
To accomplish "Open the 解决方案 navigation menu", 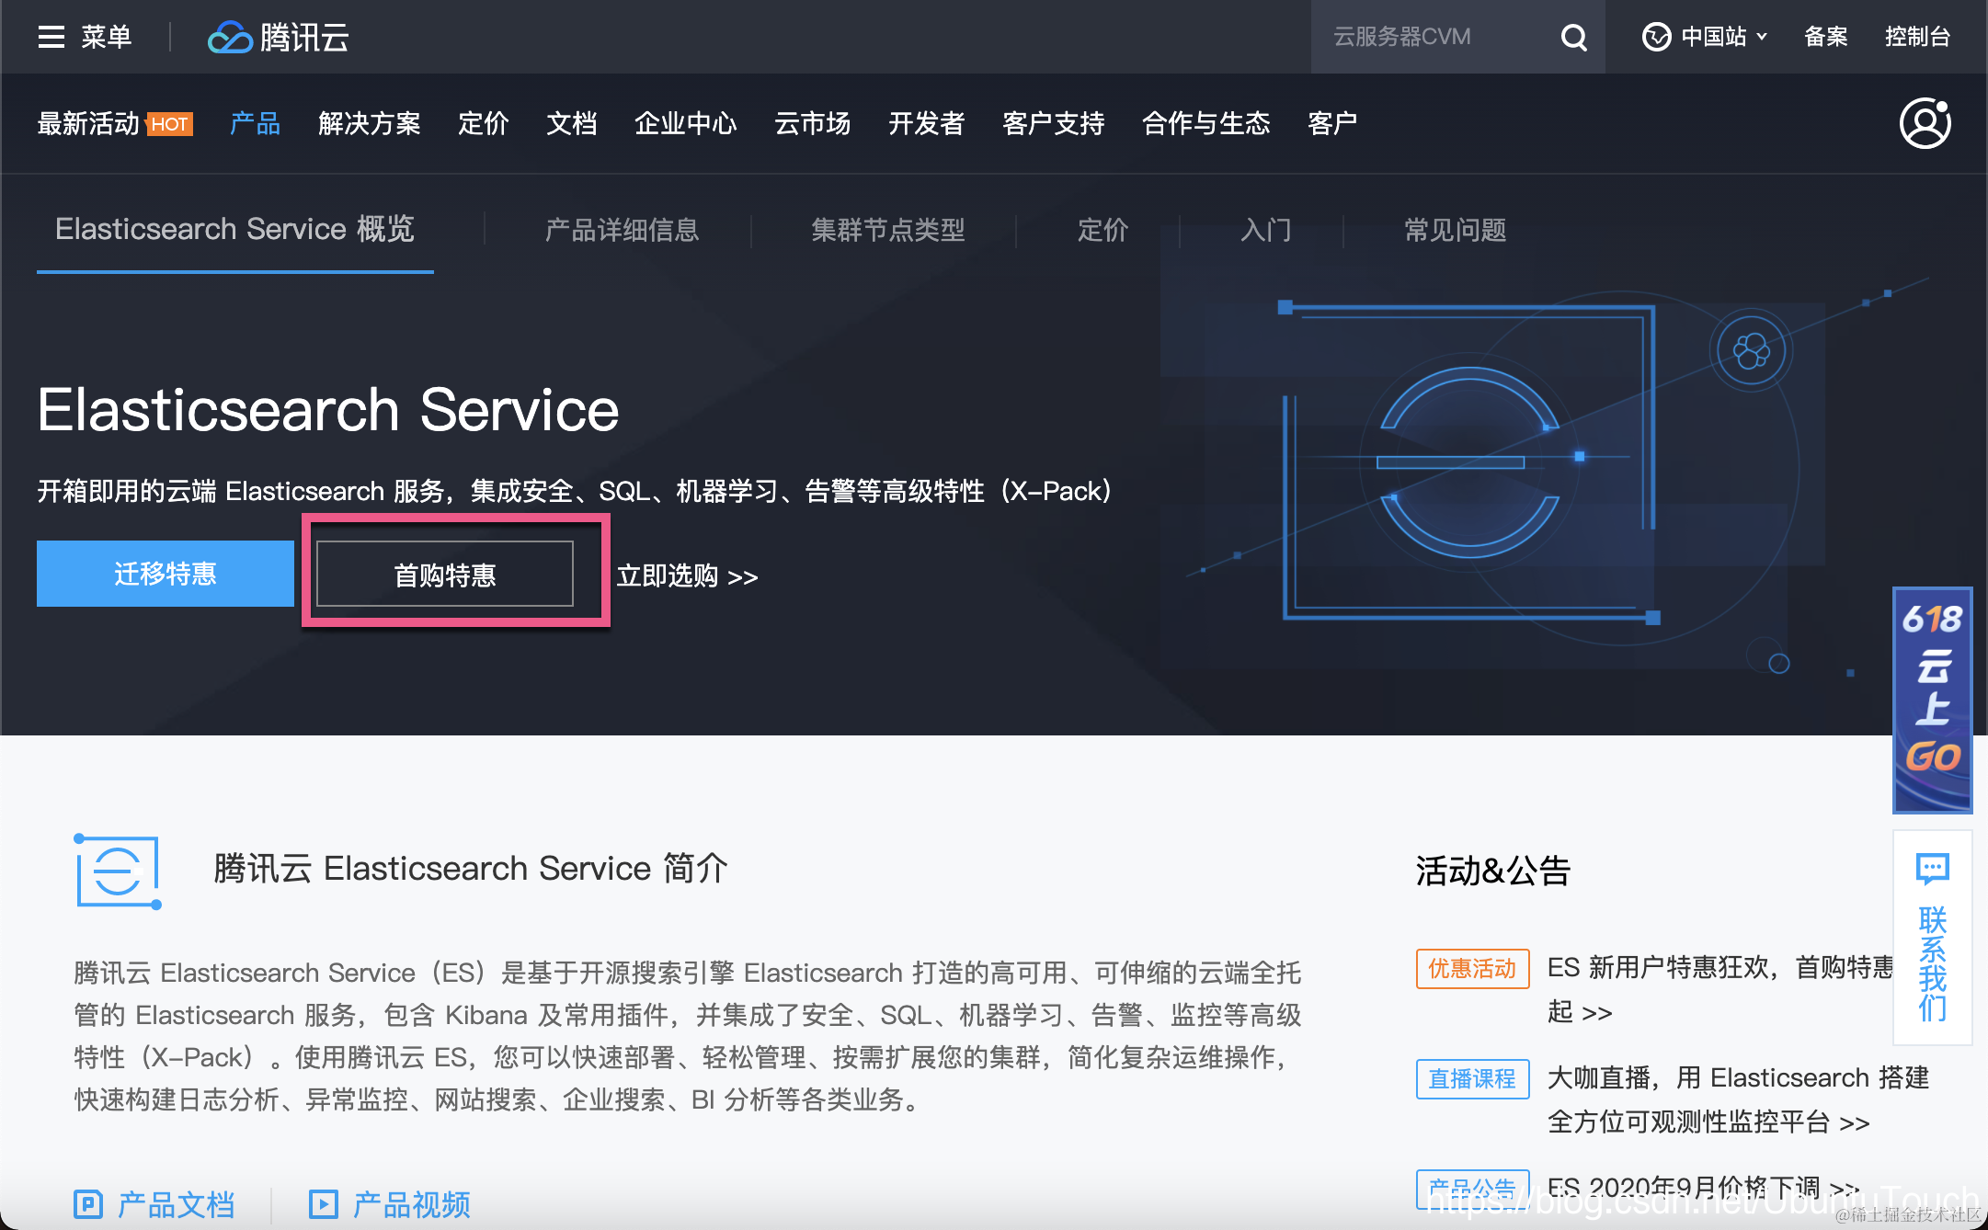I will pos(369,123).
